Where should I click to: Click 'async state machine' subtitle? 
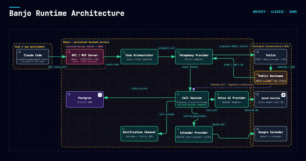139,59
